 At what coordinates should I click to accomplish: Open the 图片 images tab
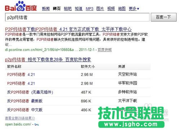point(100,9)
